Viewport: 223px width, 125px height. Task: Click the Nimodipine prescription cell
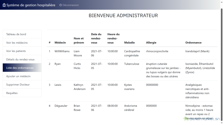[x=199, y=112]
